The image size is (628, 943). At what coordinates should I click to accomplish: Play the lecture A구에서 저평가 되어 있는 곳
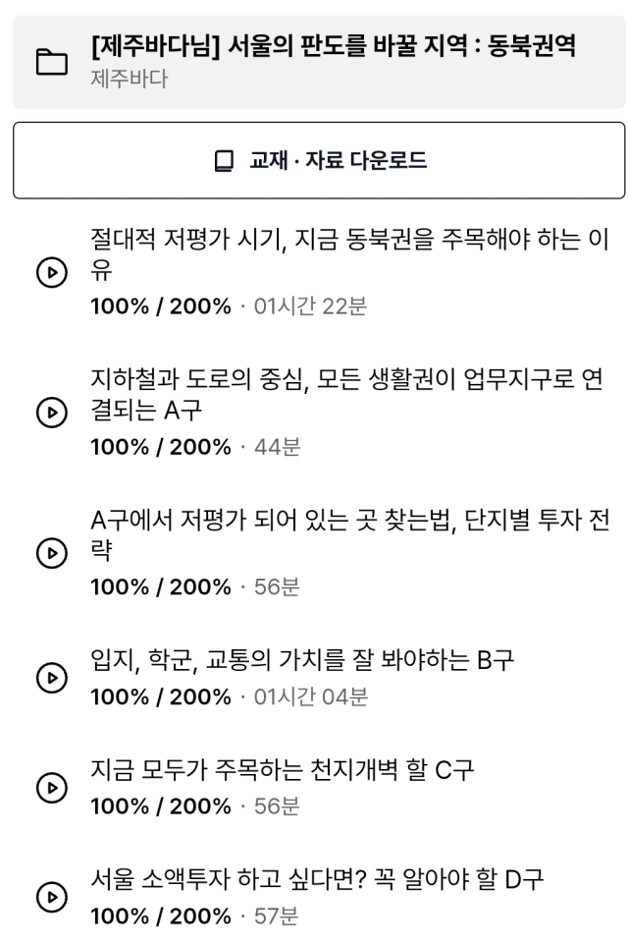tap(52, 553)
